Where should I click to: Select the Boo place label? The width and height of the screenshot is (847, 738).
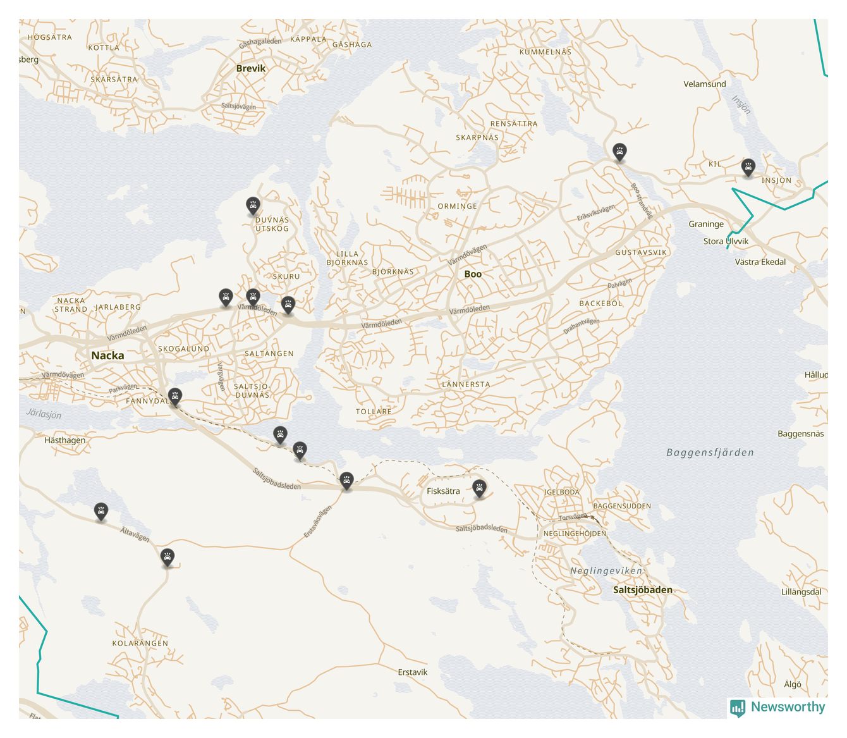(473, 274)
